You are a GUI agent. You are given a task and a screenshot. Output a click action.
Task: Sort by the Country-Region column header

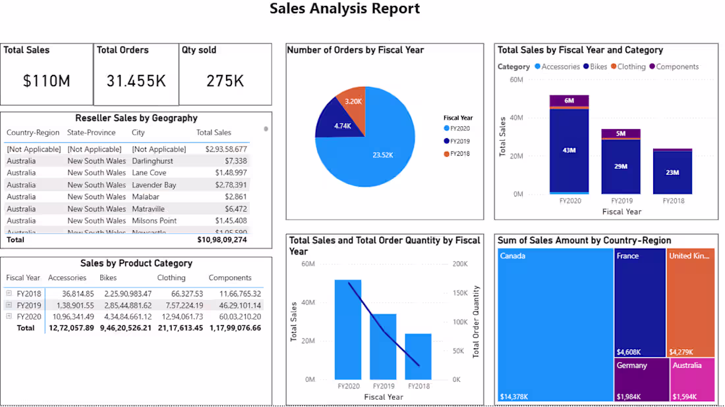click(33, 132)
